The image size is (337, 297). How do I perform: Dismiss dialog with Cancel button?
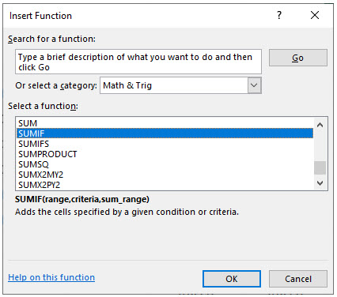[298, 279]
